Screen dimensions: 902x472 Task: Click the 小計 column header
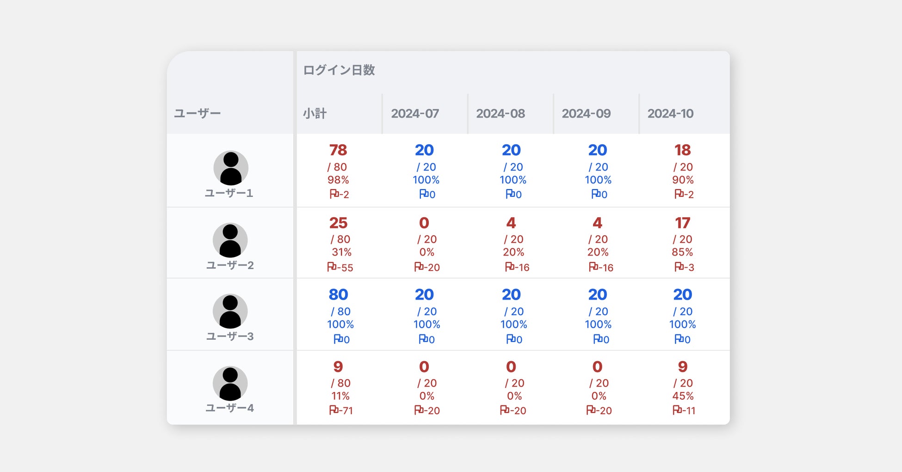(x=315, y=114)
